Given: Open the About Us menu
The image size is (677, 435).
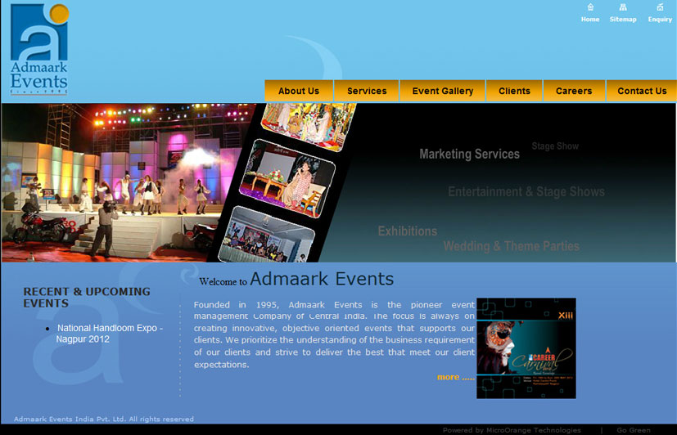Looking at the screenshot, I should pyautogui.click(x=299, y=91).
